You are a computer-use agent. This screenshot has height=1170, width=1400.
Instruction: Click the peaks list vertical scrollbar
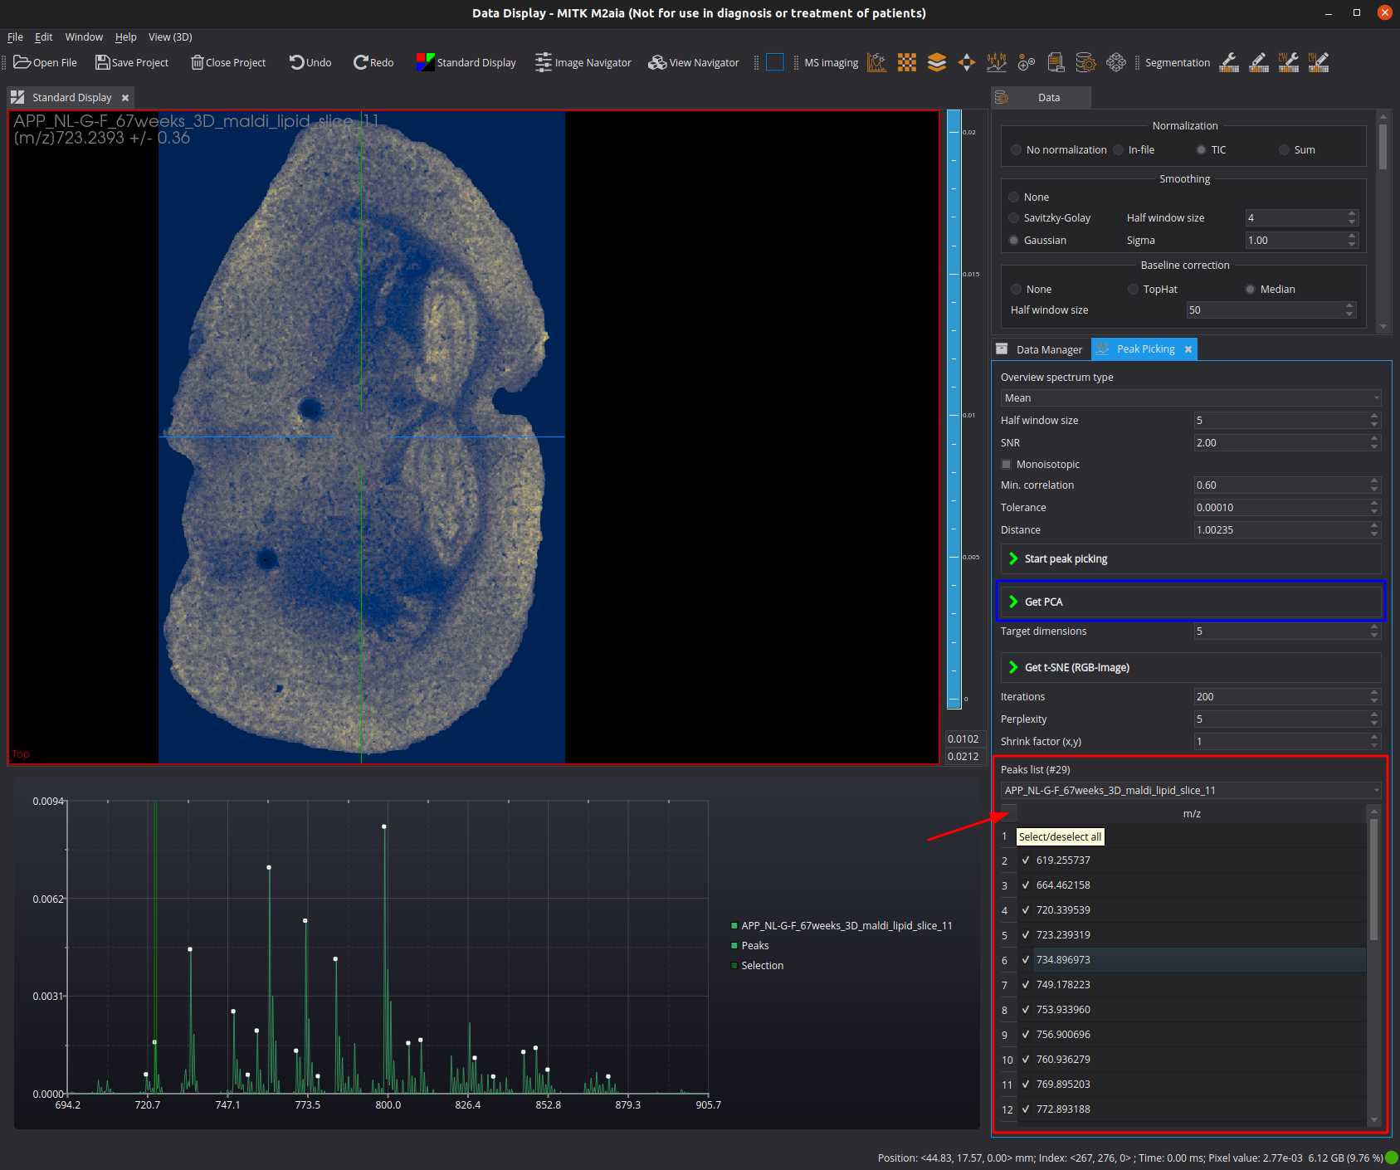coord(1374,880)
